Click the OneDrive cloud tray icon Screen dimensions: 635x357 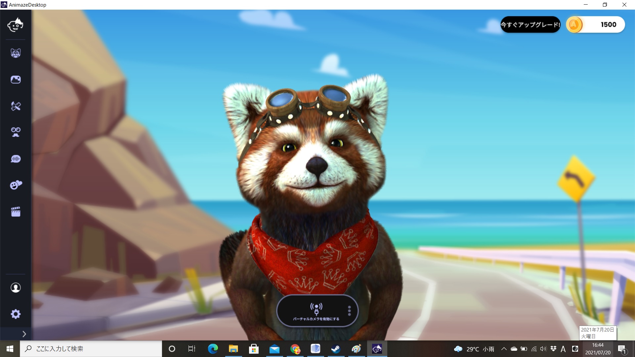[514, 349]
